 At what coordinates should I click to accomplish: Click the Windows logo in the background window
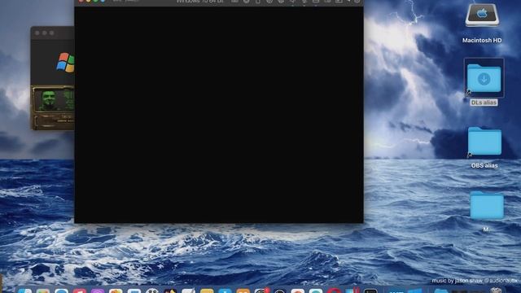pyautogui.click(x=66, y=63)
